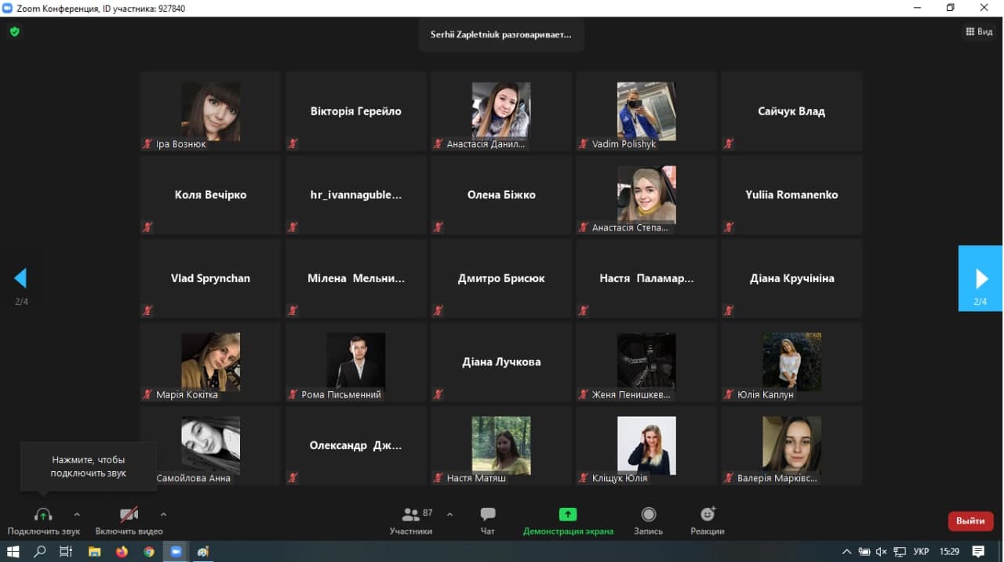1004x562 pixels.
Task: Open the Вид view layout menu
Action: point(979,32)
